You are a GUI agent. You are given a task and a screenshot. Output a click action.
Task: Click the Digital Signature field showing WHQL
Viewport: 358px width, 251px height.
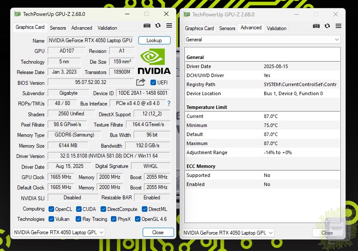tap(151, 166)
